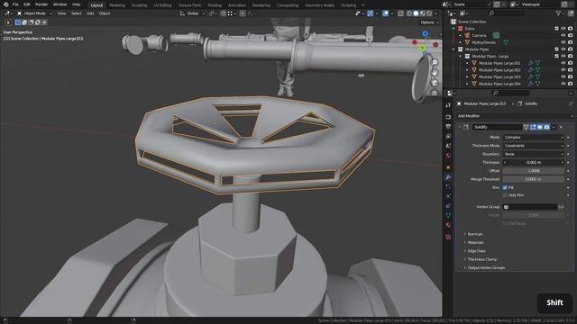
Task: Select wireframe viewport shading
Action: coord(409,13)
